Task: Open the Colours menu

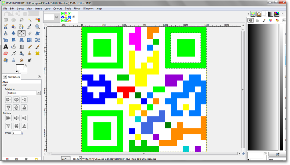Action: point(57,9)
